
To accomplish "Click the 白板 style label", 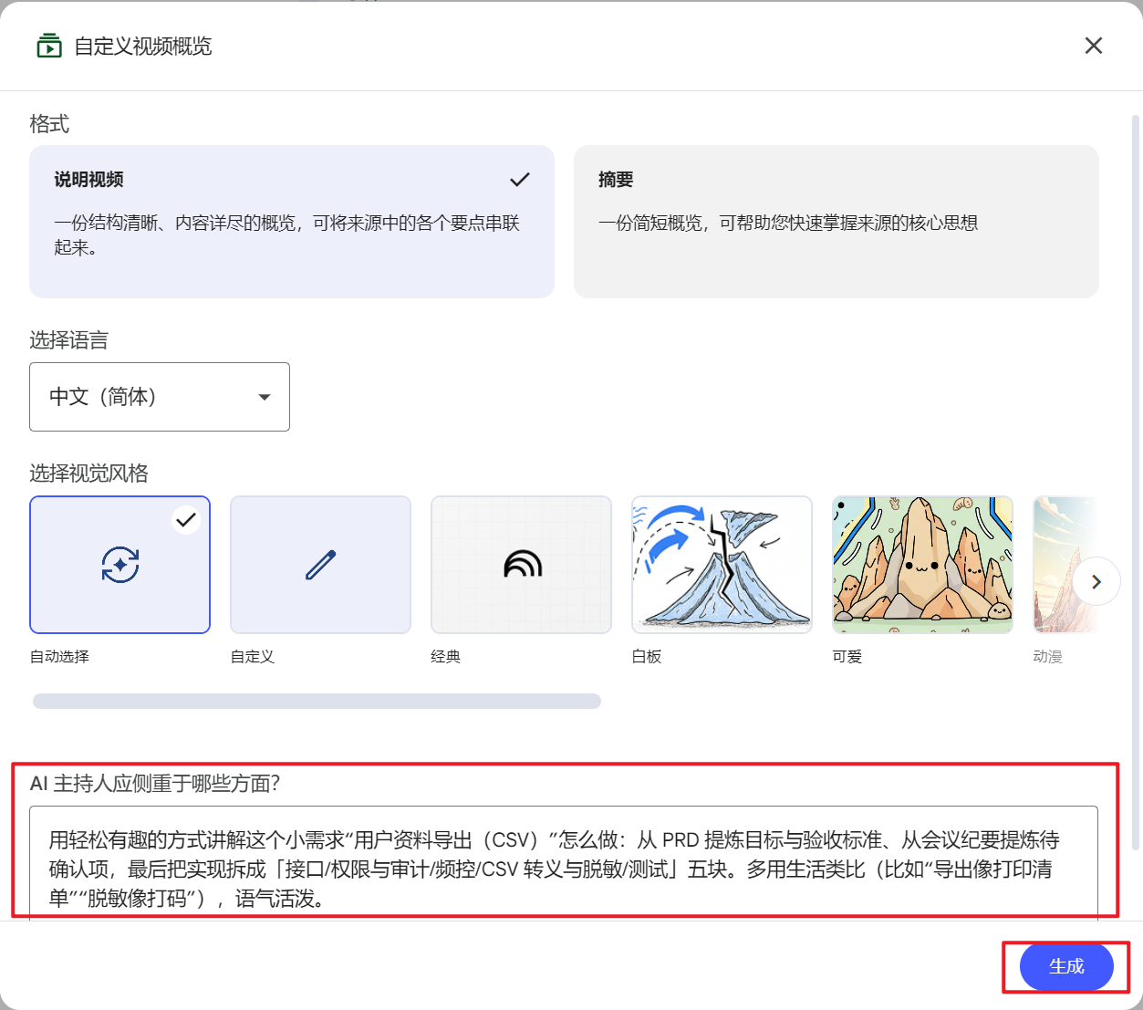I will pyautogui.click(x=647, y=657).
